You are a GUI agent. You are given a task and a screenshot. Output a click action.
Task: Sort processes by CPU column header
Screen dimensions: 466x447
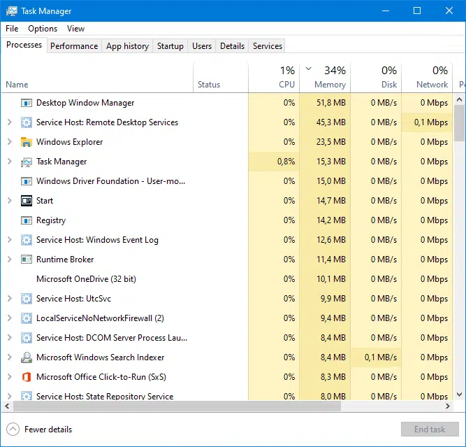click(x=274, y=78)
